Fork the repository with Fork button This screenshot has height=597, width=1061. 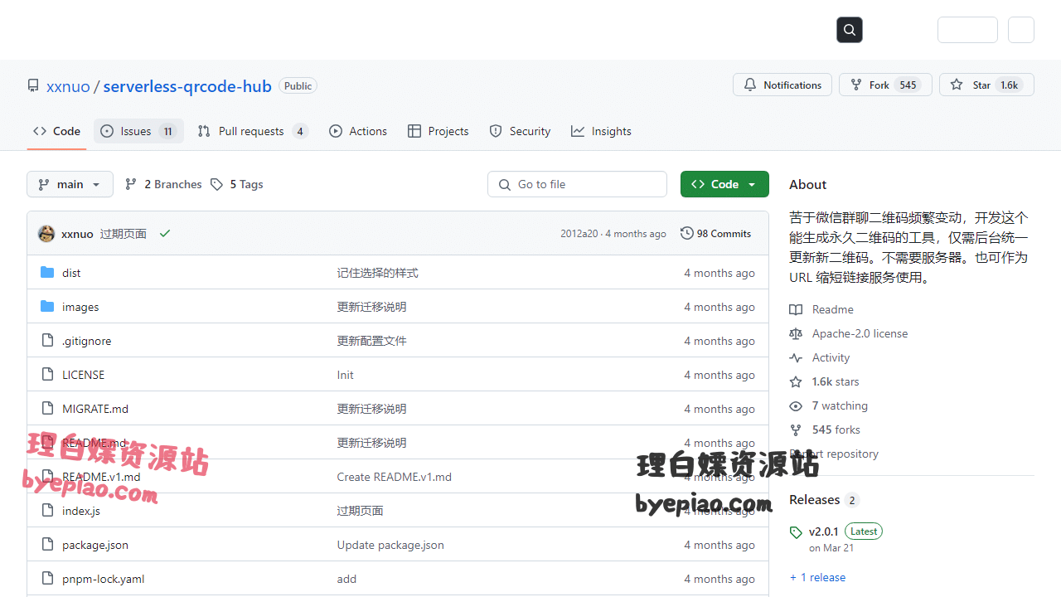(x=885, y=85)
